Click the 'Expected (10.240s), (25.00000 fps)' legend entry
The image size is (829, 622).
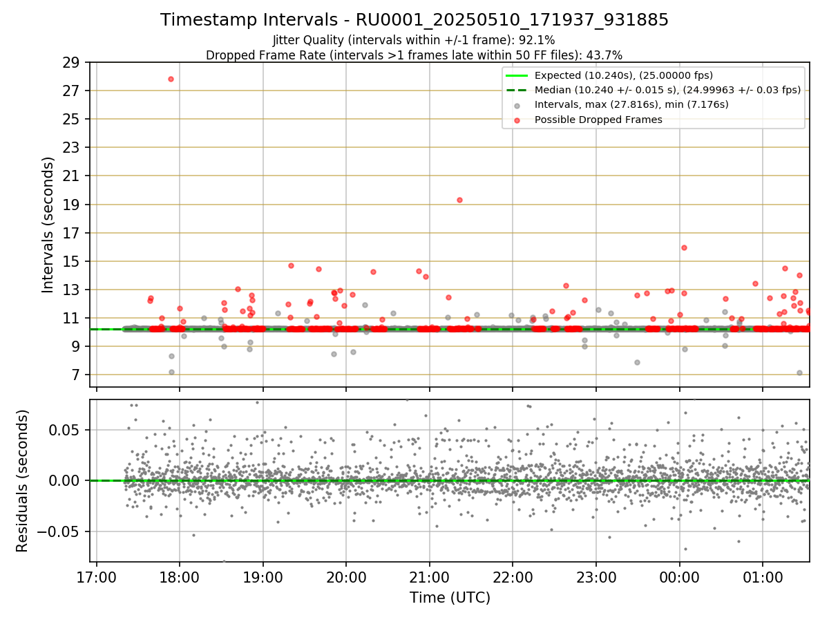624,75
